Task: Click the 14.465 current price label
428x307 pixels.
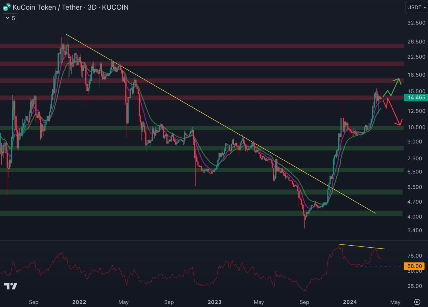Action: [x=416, y=98]
